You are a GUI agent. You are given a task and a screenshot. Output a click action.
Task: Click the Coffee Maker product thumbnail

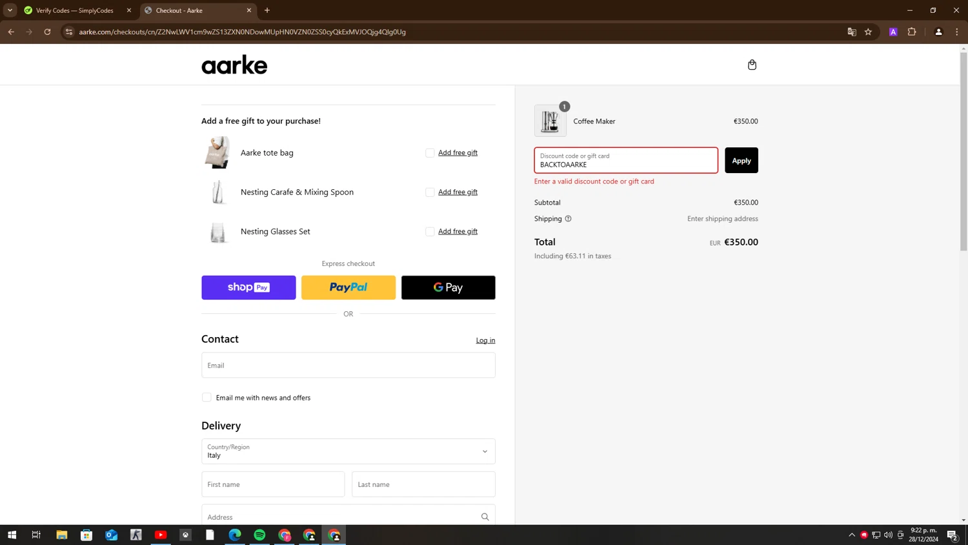(550, 121)
